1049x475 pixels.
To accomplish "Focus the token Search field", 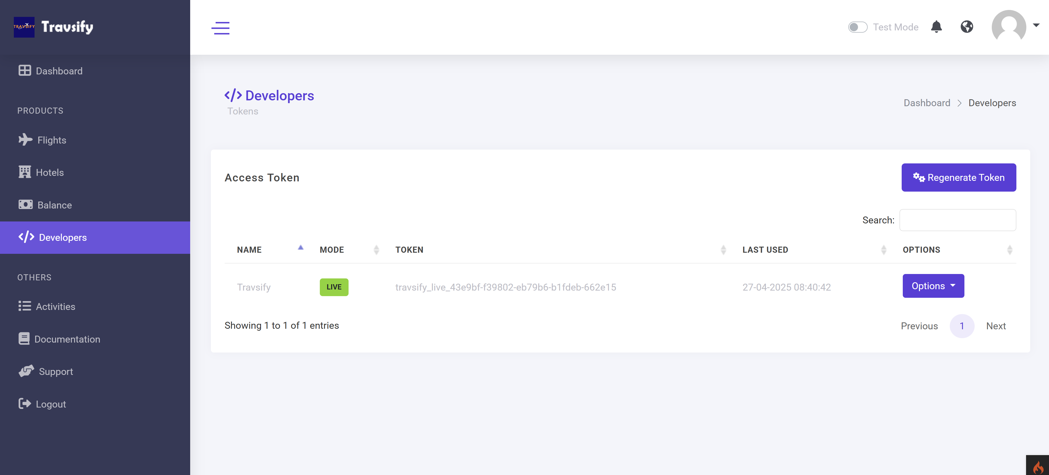I will pyautogui.click(x=958, y=220).
